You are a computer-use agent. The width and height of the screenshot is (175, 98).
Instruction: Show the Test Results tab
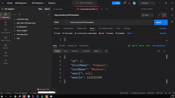point(84,46)
